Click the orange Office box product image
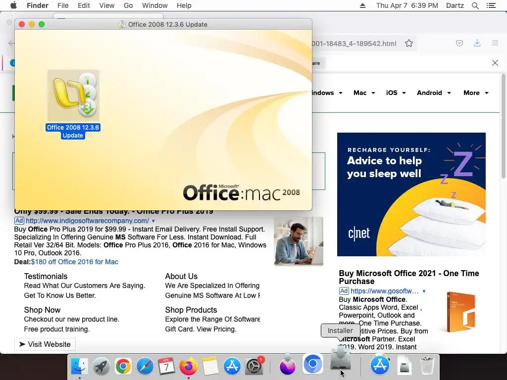507x380 pixels. (461, 312)
